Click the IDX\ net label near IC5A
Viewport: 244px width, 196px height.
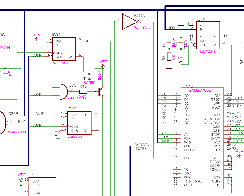pos(173,28)
